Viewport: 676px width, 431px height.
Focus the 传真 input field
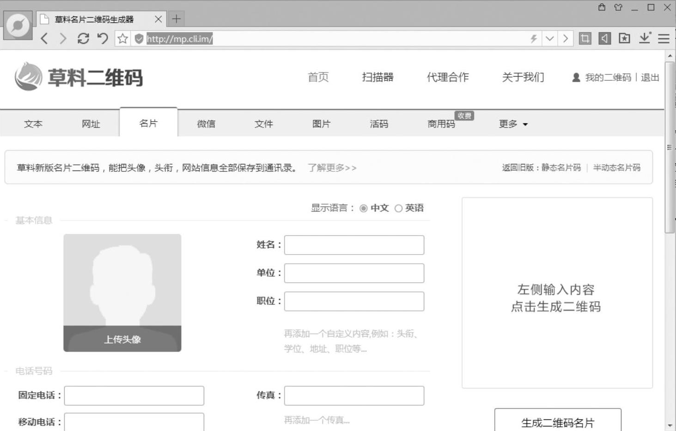[x=354, y=396]
